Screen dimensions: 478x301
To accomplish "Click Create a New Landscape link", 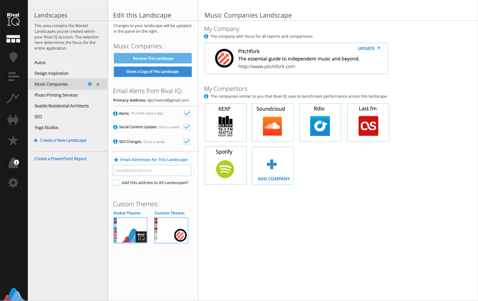I will [x=63, y=140].
